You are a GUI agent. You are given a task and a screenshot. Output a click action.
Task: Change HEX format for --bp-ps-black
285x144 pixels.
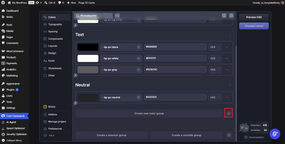215,47
